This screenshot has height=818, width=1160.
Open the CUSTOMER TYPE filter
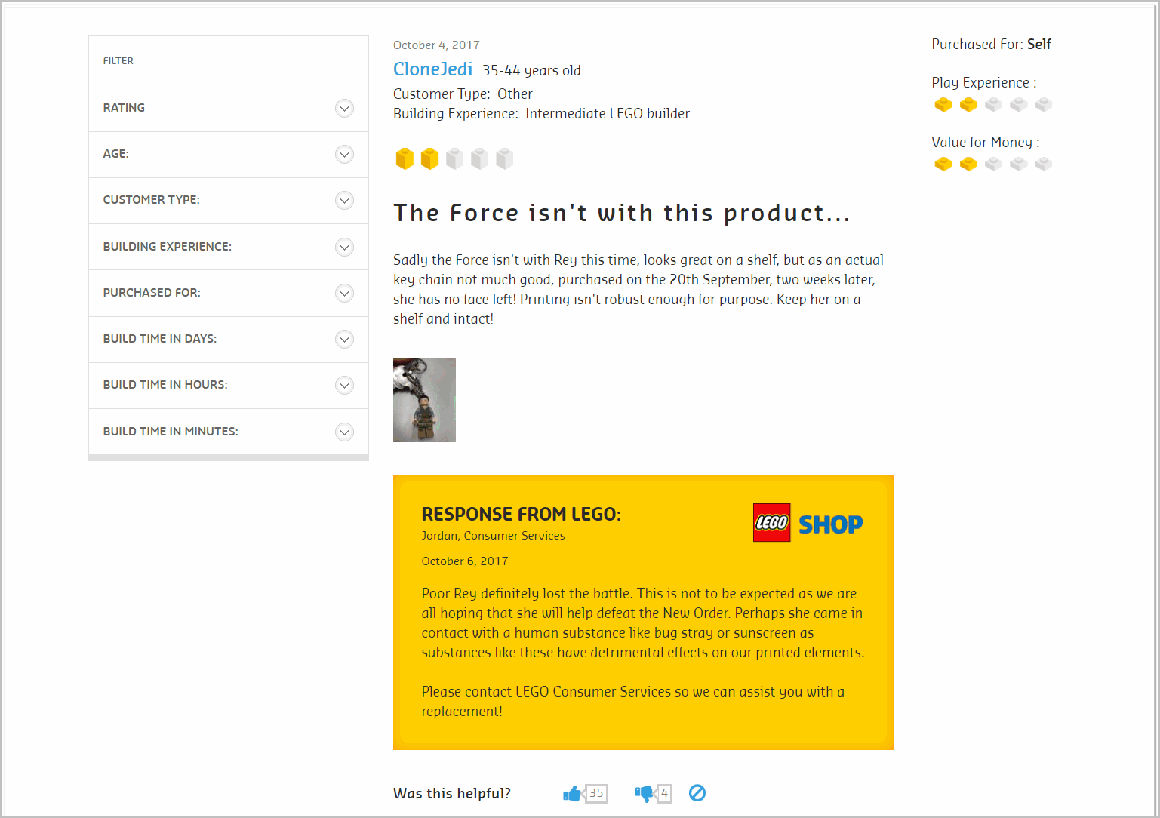[344, 200]
